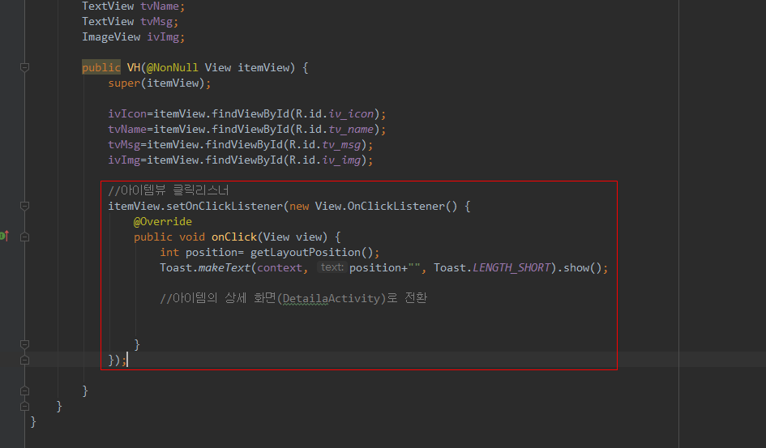This screenshot has height=448, width=766.
Task: Click the 'iv_icon' resource id
Action: point(351,113)
